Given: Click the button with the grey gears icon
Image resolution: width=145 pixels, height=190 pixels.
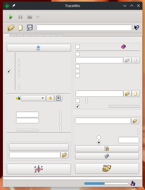Looking at the screenshot, I should [107, 156].
